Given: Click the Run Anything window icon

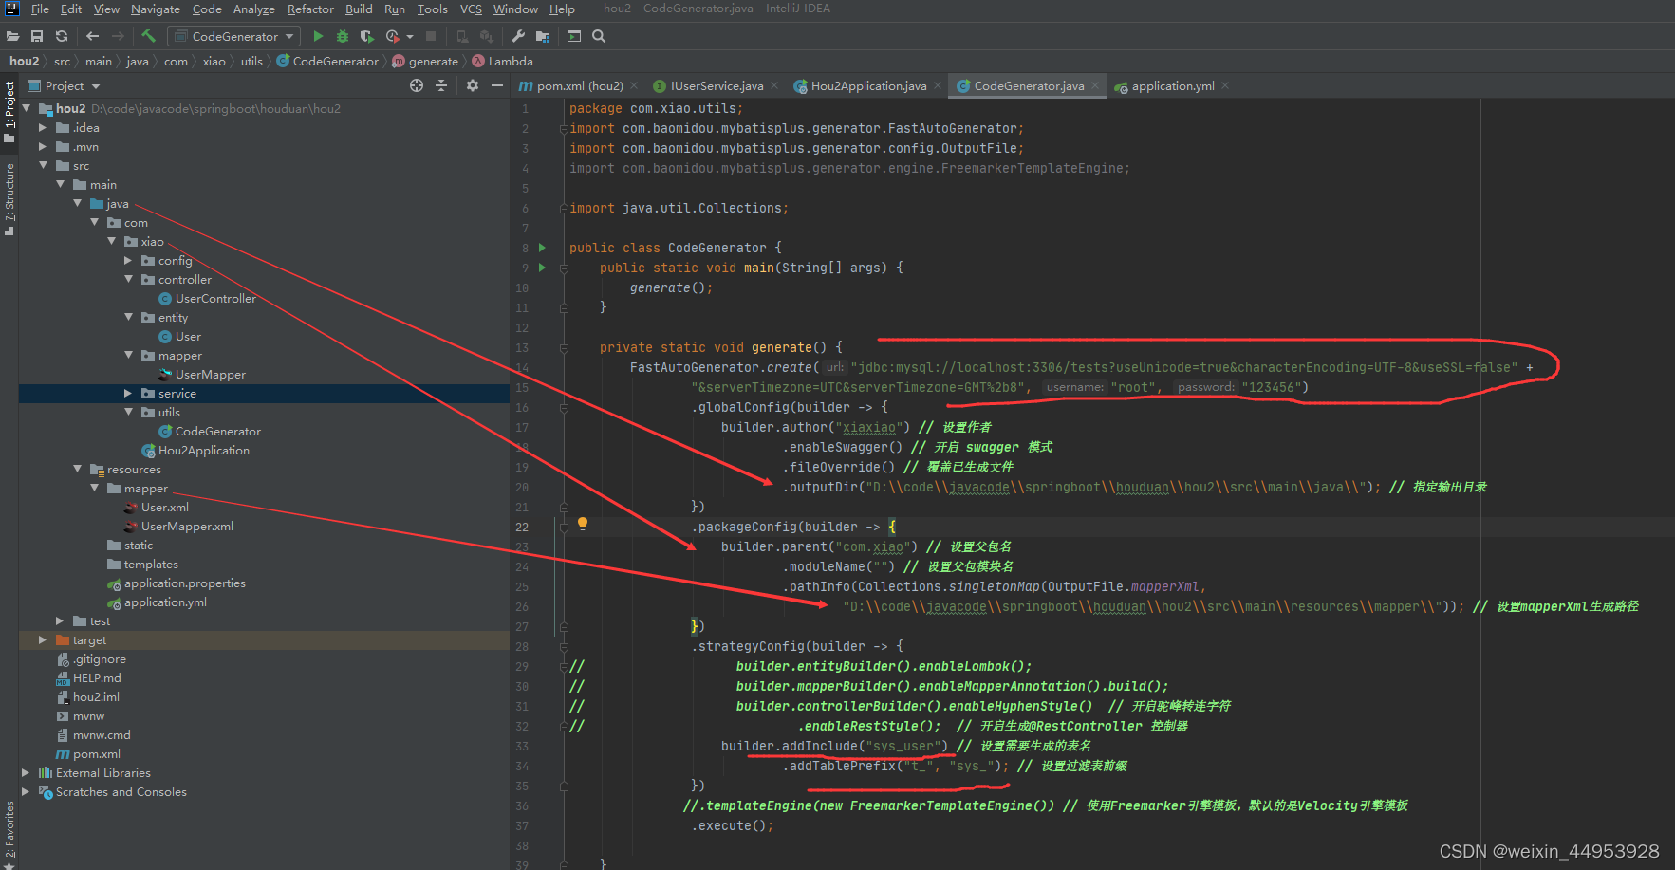Looking at the screenshot, I should point(574,36).
